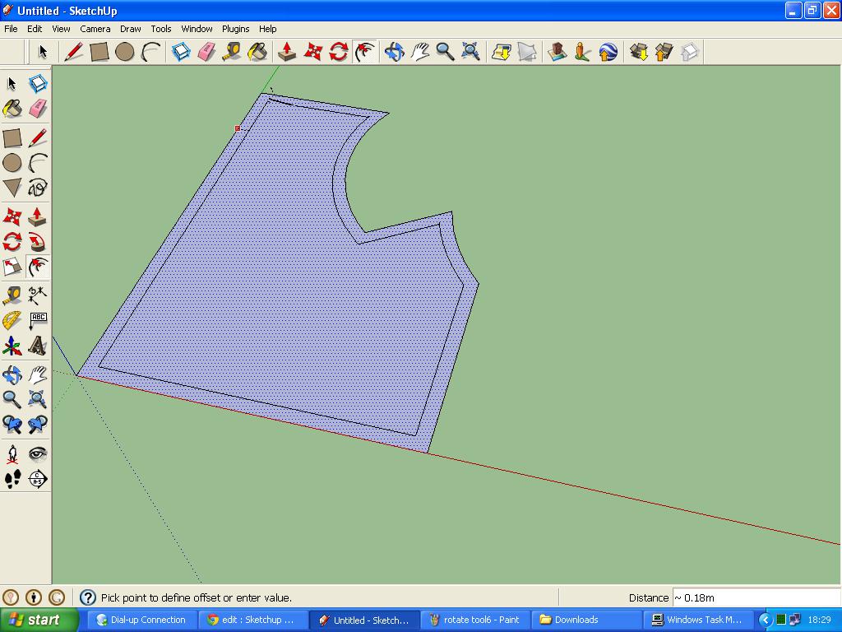This screenshot has height=632, width=842.
Task: Open the Help menu
Action: click(x=267, y=29)
